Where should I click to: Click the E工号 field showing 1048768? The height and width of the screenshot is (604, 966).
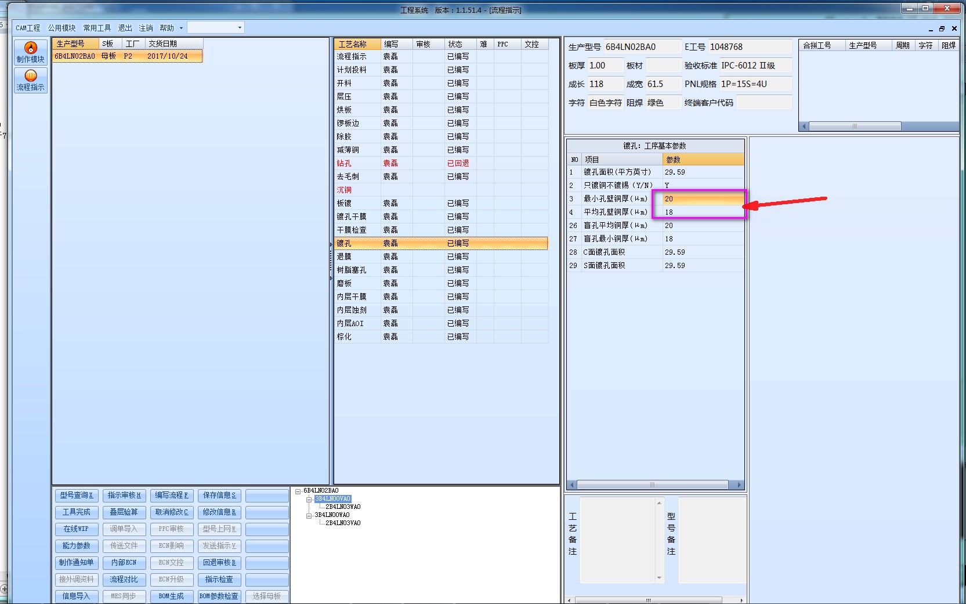click(750, 47)
